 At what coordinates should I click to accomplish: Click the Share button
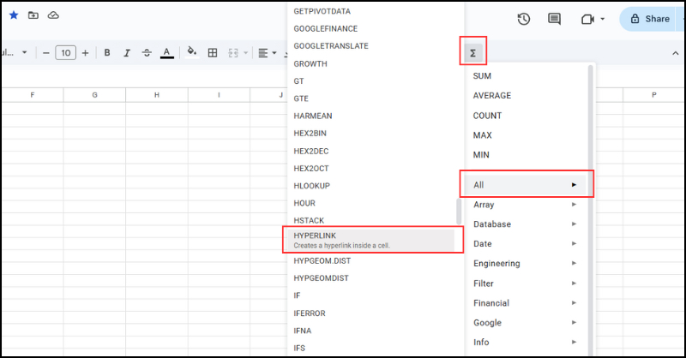pos(650,19)
